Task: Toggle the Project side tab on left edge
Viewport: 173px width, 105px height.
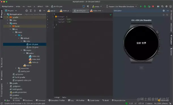Action: point(1,14)
